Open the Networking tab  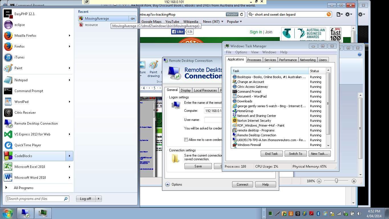(x=307, y=60)
